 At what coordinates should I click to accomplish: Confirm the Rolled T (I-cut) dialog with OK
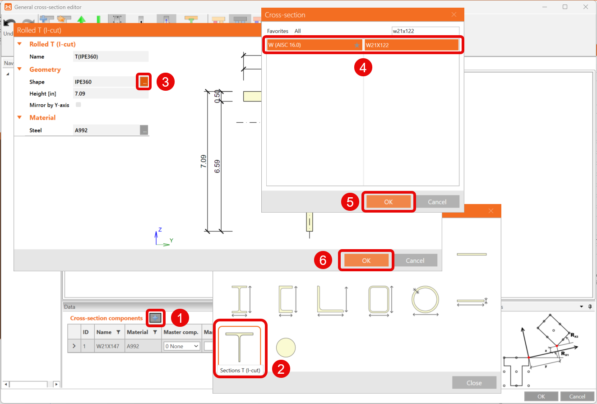pos(366,260)
